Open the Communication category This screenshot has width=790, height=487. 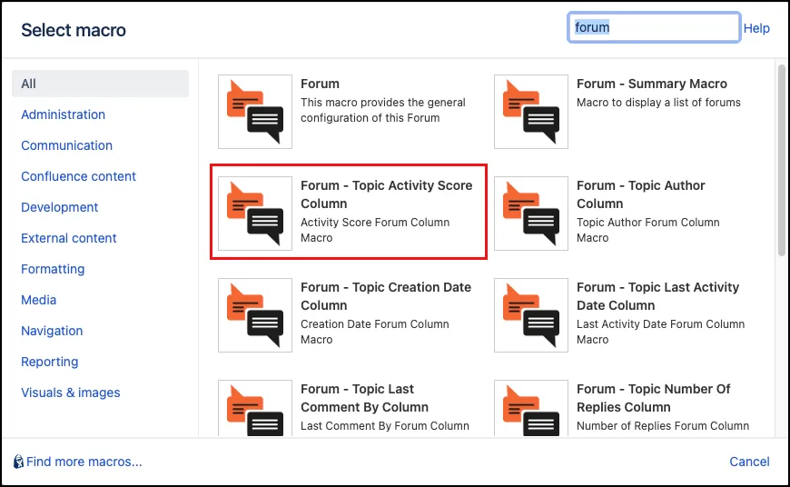tap(66, 145)
